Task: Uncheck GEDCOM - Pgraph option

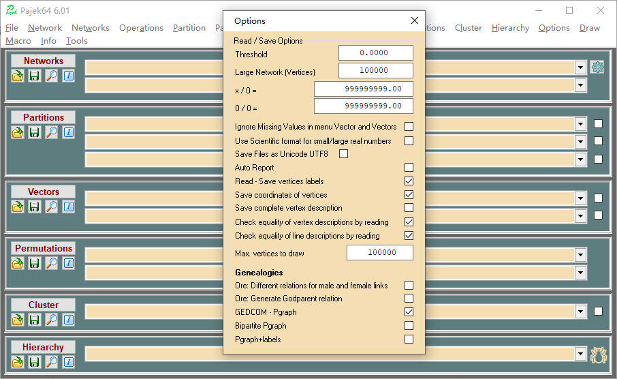Action: (409, 312)
